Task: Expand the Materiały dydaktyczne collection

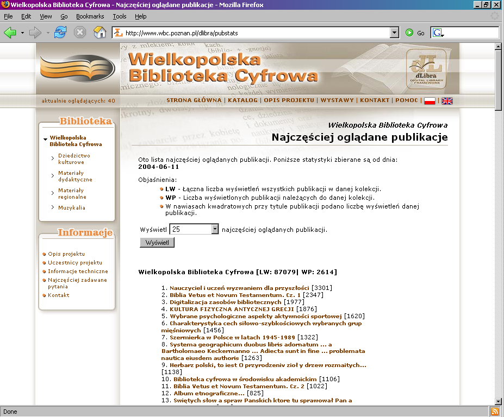Action: [x=52, y=175]
